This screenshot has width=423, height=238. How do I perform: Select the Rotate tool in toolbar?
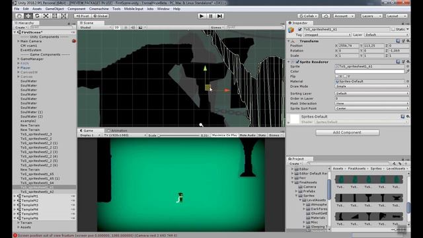pos(37,16)
